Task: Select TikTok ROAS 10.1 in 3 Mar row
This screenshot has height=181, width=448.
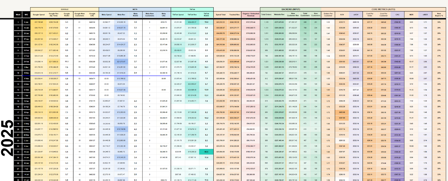Action: point(206,67)
